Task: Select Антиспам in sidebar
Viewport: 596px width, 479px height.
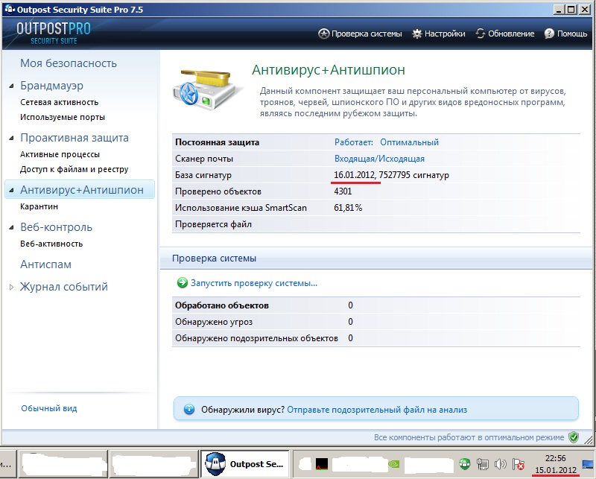Action: click(45, 264)
